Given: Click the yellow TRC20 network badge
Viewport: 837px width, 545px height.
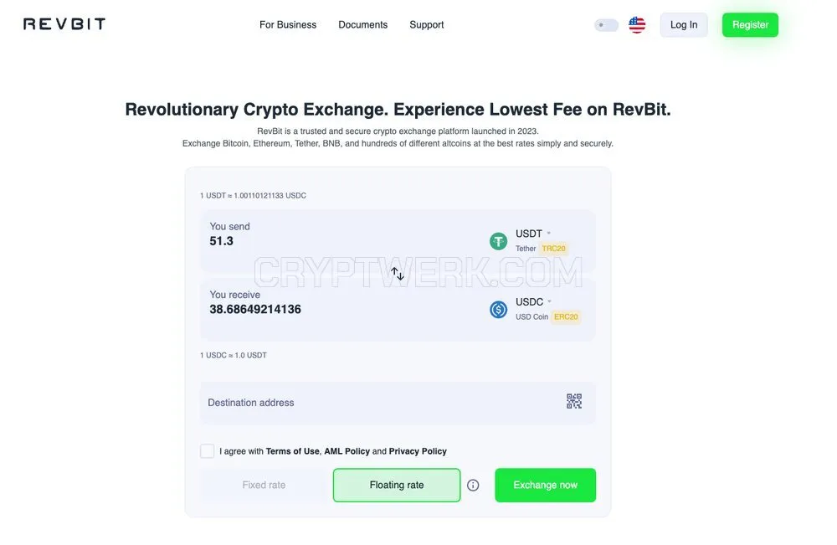Looking at the screenshot, I should [x=553, y=249].
